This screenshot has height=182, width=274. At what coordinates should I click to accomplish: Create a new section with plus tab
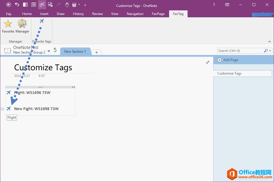[x=97, y=52]
